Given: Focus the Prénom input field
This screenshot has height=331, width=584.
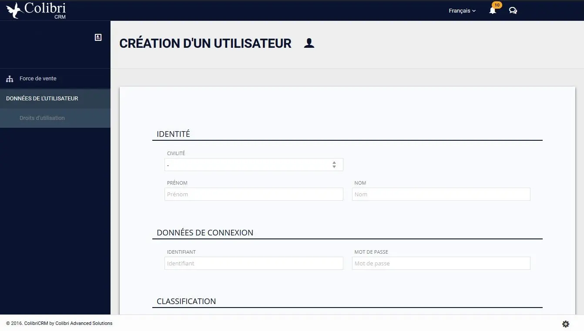Looking at the screenshot, I should click(x=254, y=194).
